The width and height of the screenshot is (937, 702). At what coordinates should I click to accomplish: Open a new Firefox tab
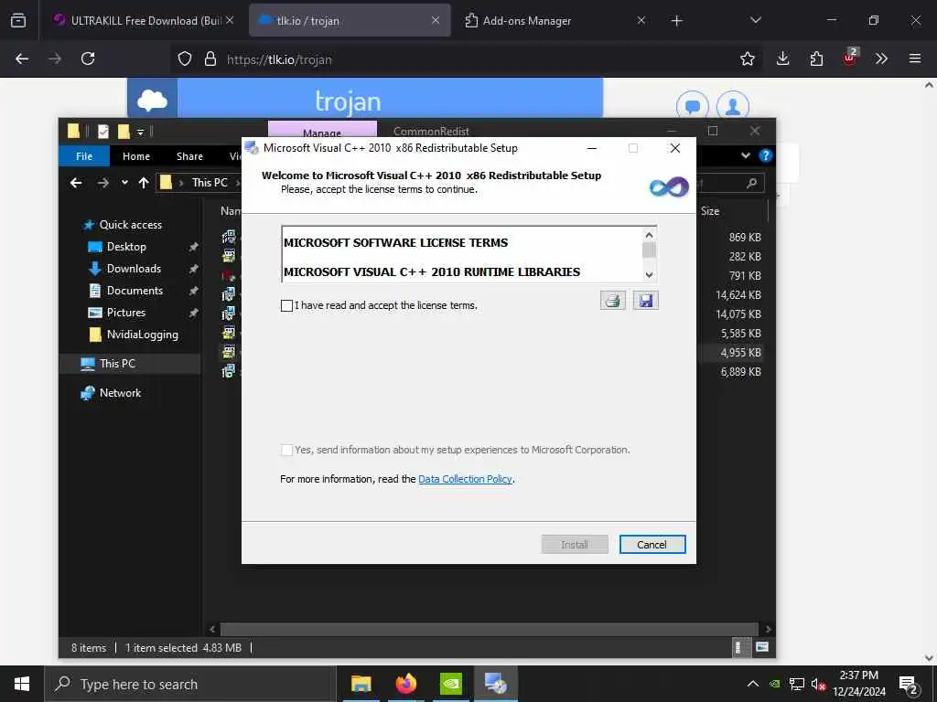pos(676,21)
